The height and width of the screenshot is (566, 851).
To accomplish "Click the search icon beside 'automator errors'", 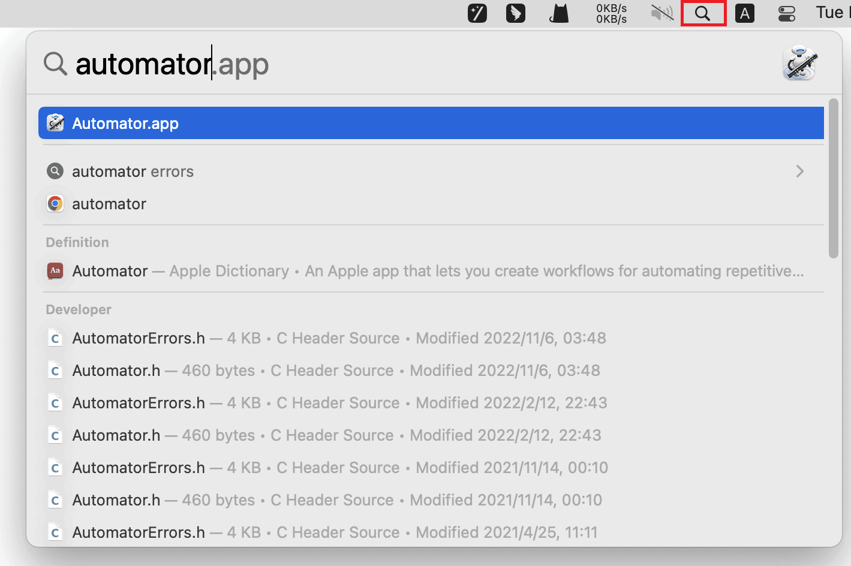I will pos(55,171).
